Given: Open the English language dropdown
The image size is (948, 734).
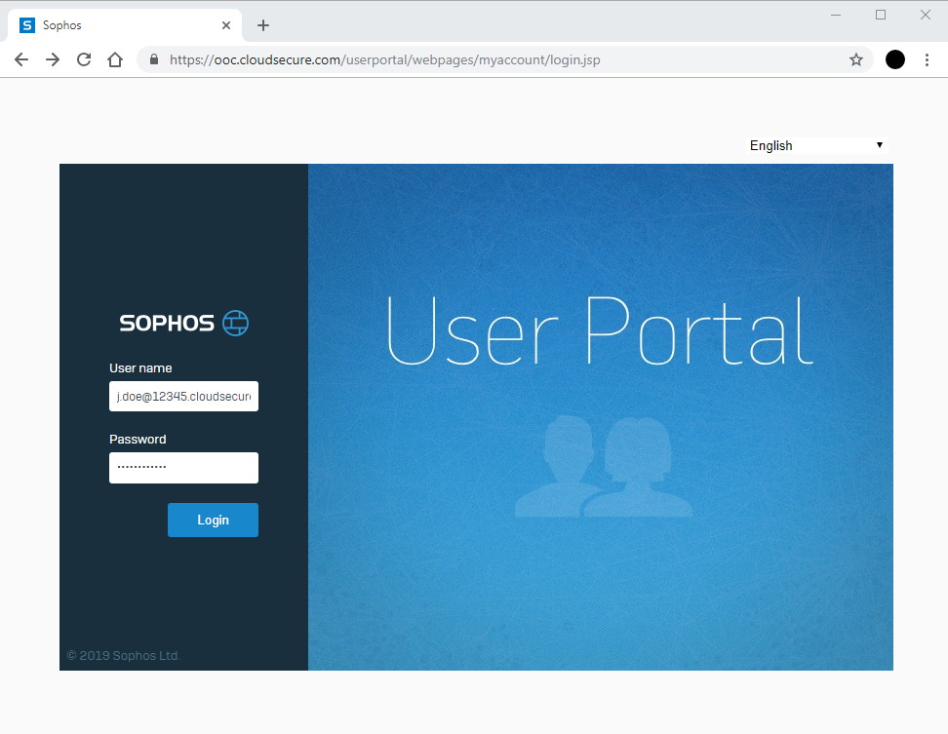Looking at the screenshot, I should pyautogui.click(x=815, y=145).
